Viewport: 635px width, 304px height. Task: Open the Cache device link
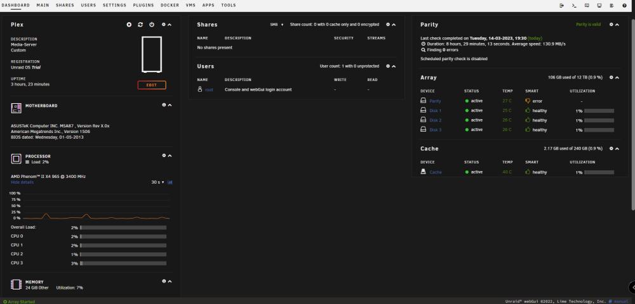(x=436, y=172)
